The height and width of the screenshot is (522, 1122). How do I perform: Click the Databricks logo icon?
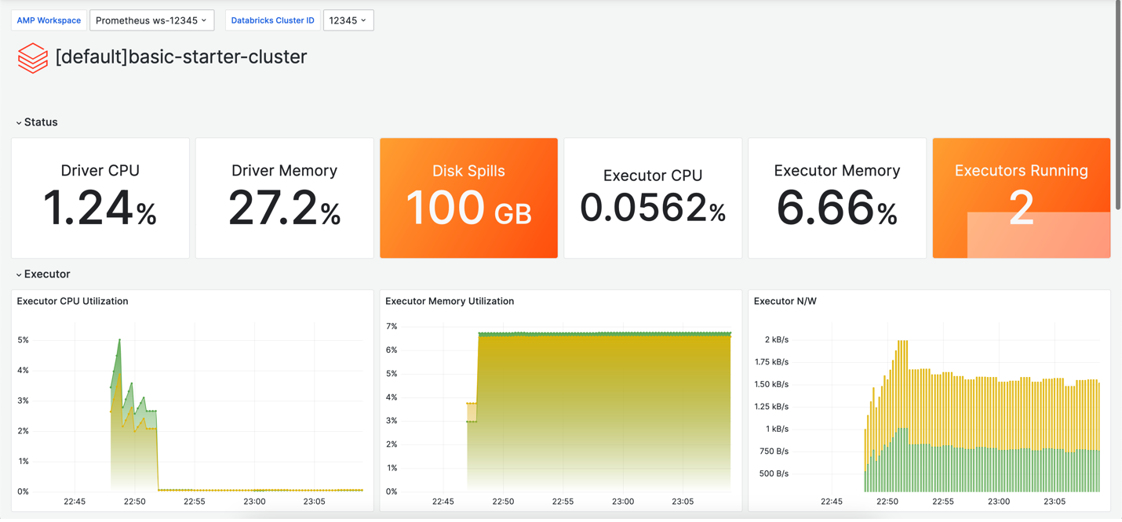tap(32, 57)
